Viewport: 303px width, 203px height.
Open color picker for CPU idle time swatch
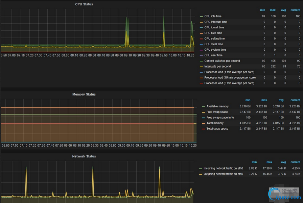pyautogui.click(x=201, y=17)
